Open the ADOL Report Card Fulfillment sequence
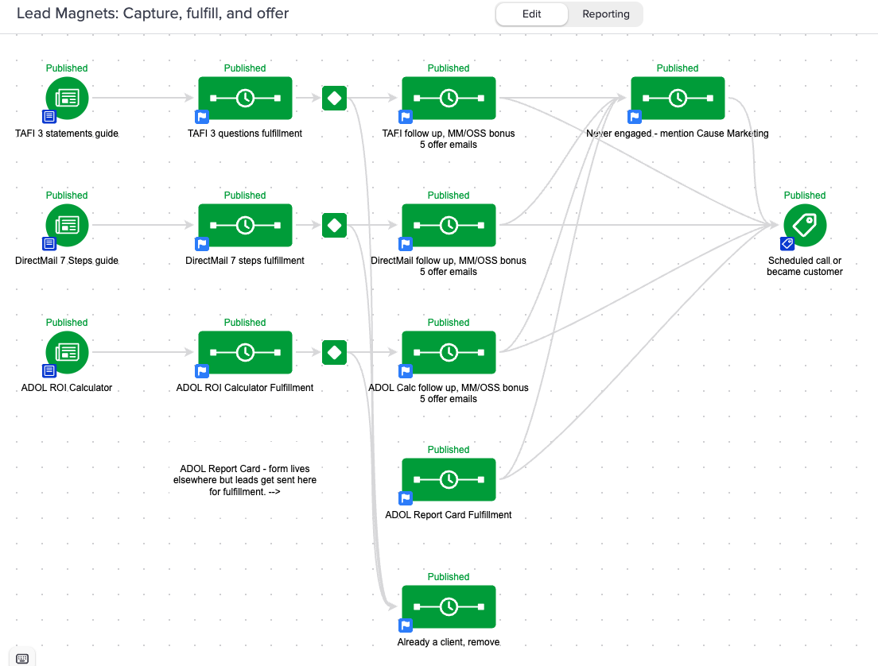 click(x=449, y=480)
